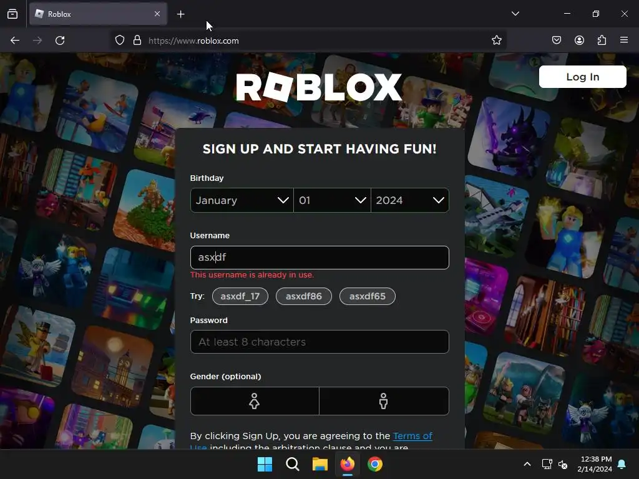639x479 pixels.
Task: Launch Google Chrome from taskbar
Action: (375, 464)
